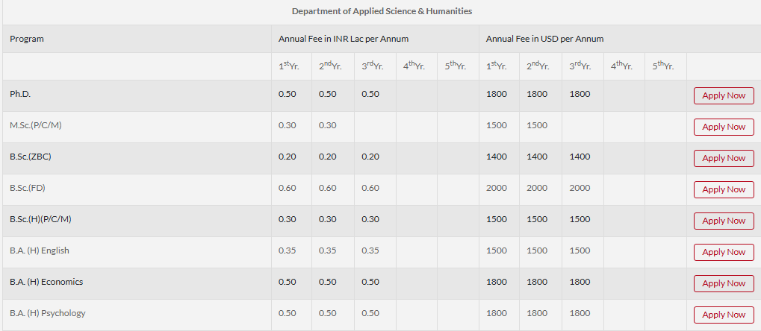Viewport: 761px width, 331px height.
Task: Select the B.Sc.(H)(P/C/M) program name
Action: [x=40, y=219]
